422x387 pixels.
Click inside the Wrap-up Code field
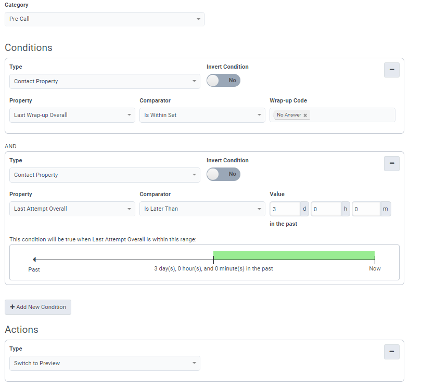pos(351,115)
